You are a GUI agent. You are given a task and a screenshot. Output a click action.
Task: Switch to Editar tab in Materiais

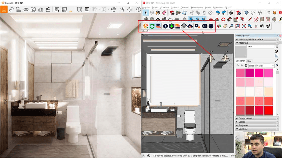coord(249,61)
